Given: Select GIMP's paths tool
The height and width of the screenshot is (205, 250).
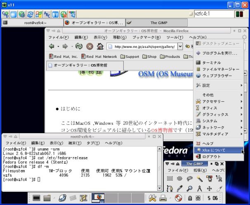Looking at the screenshot, I should click(x=170, y=188).
